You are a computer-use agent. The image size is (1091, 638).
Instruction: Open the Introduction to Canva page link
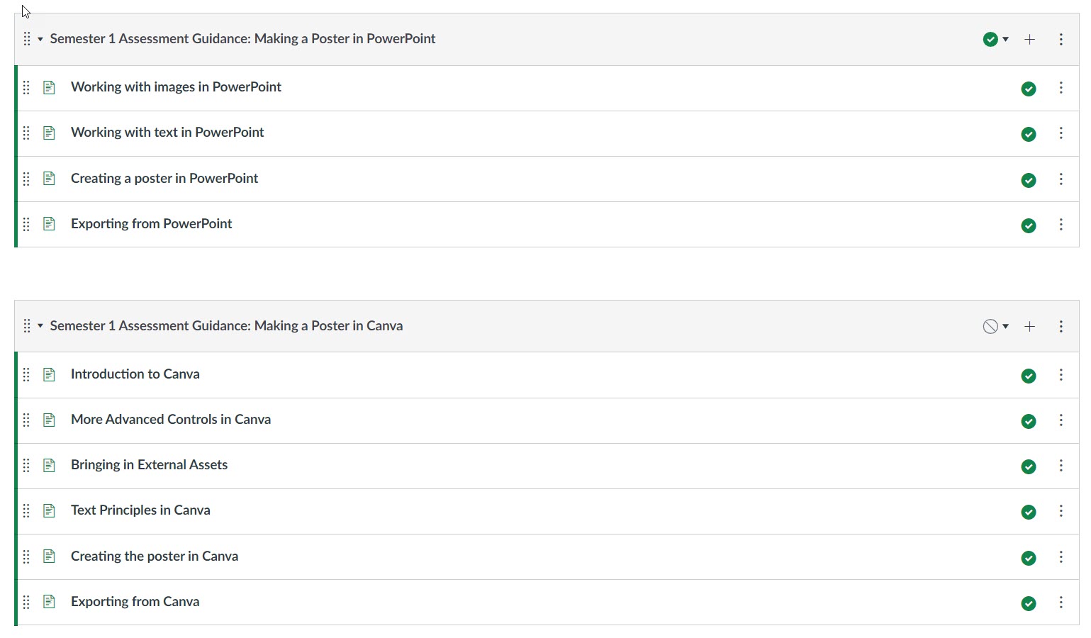[x=135, y=374]
